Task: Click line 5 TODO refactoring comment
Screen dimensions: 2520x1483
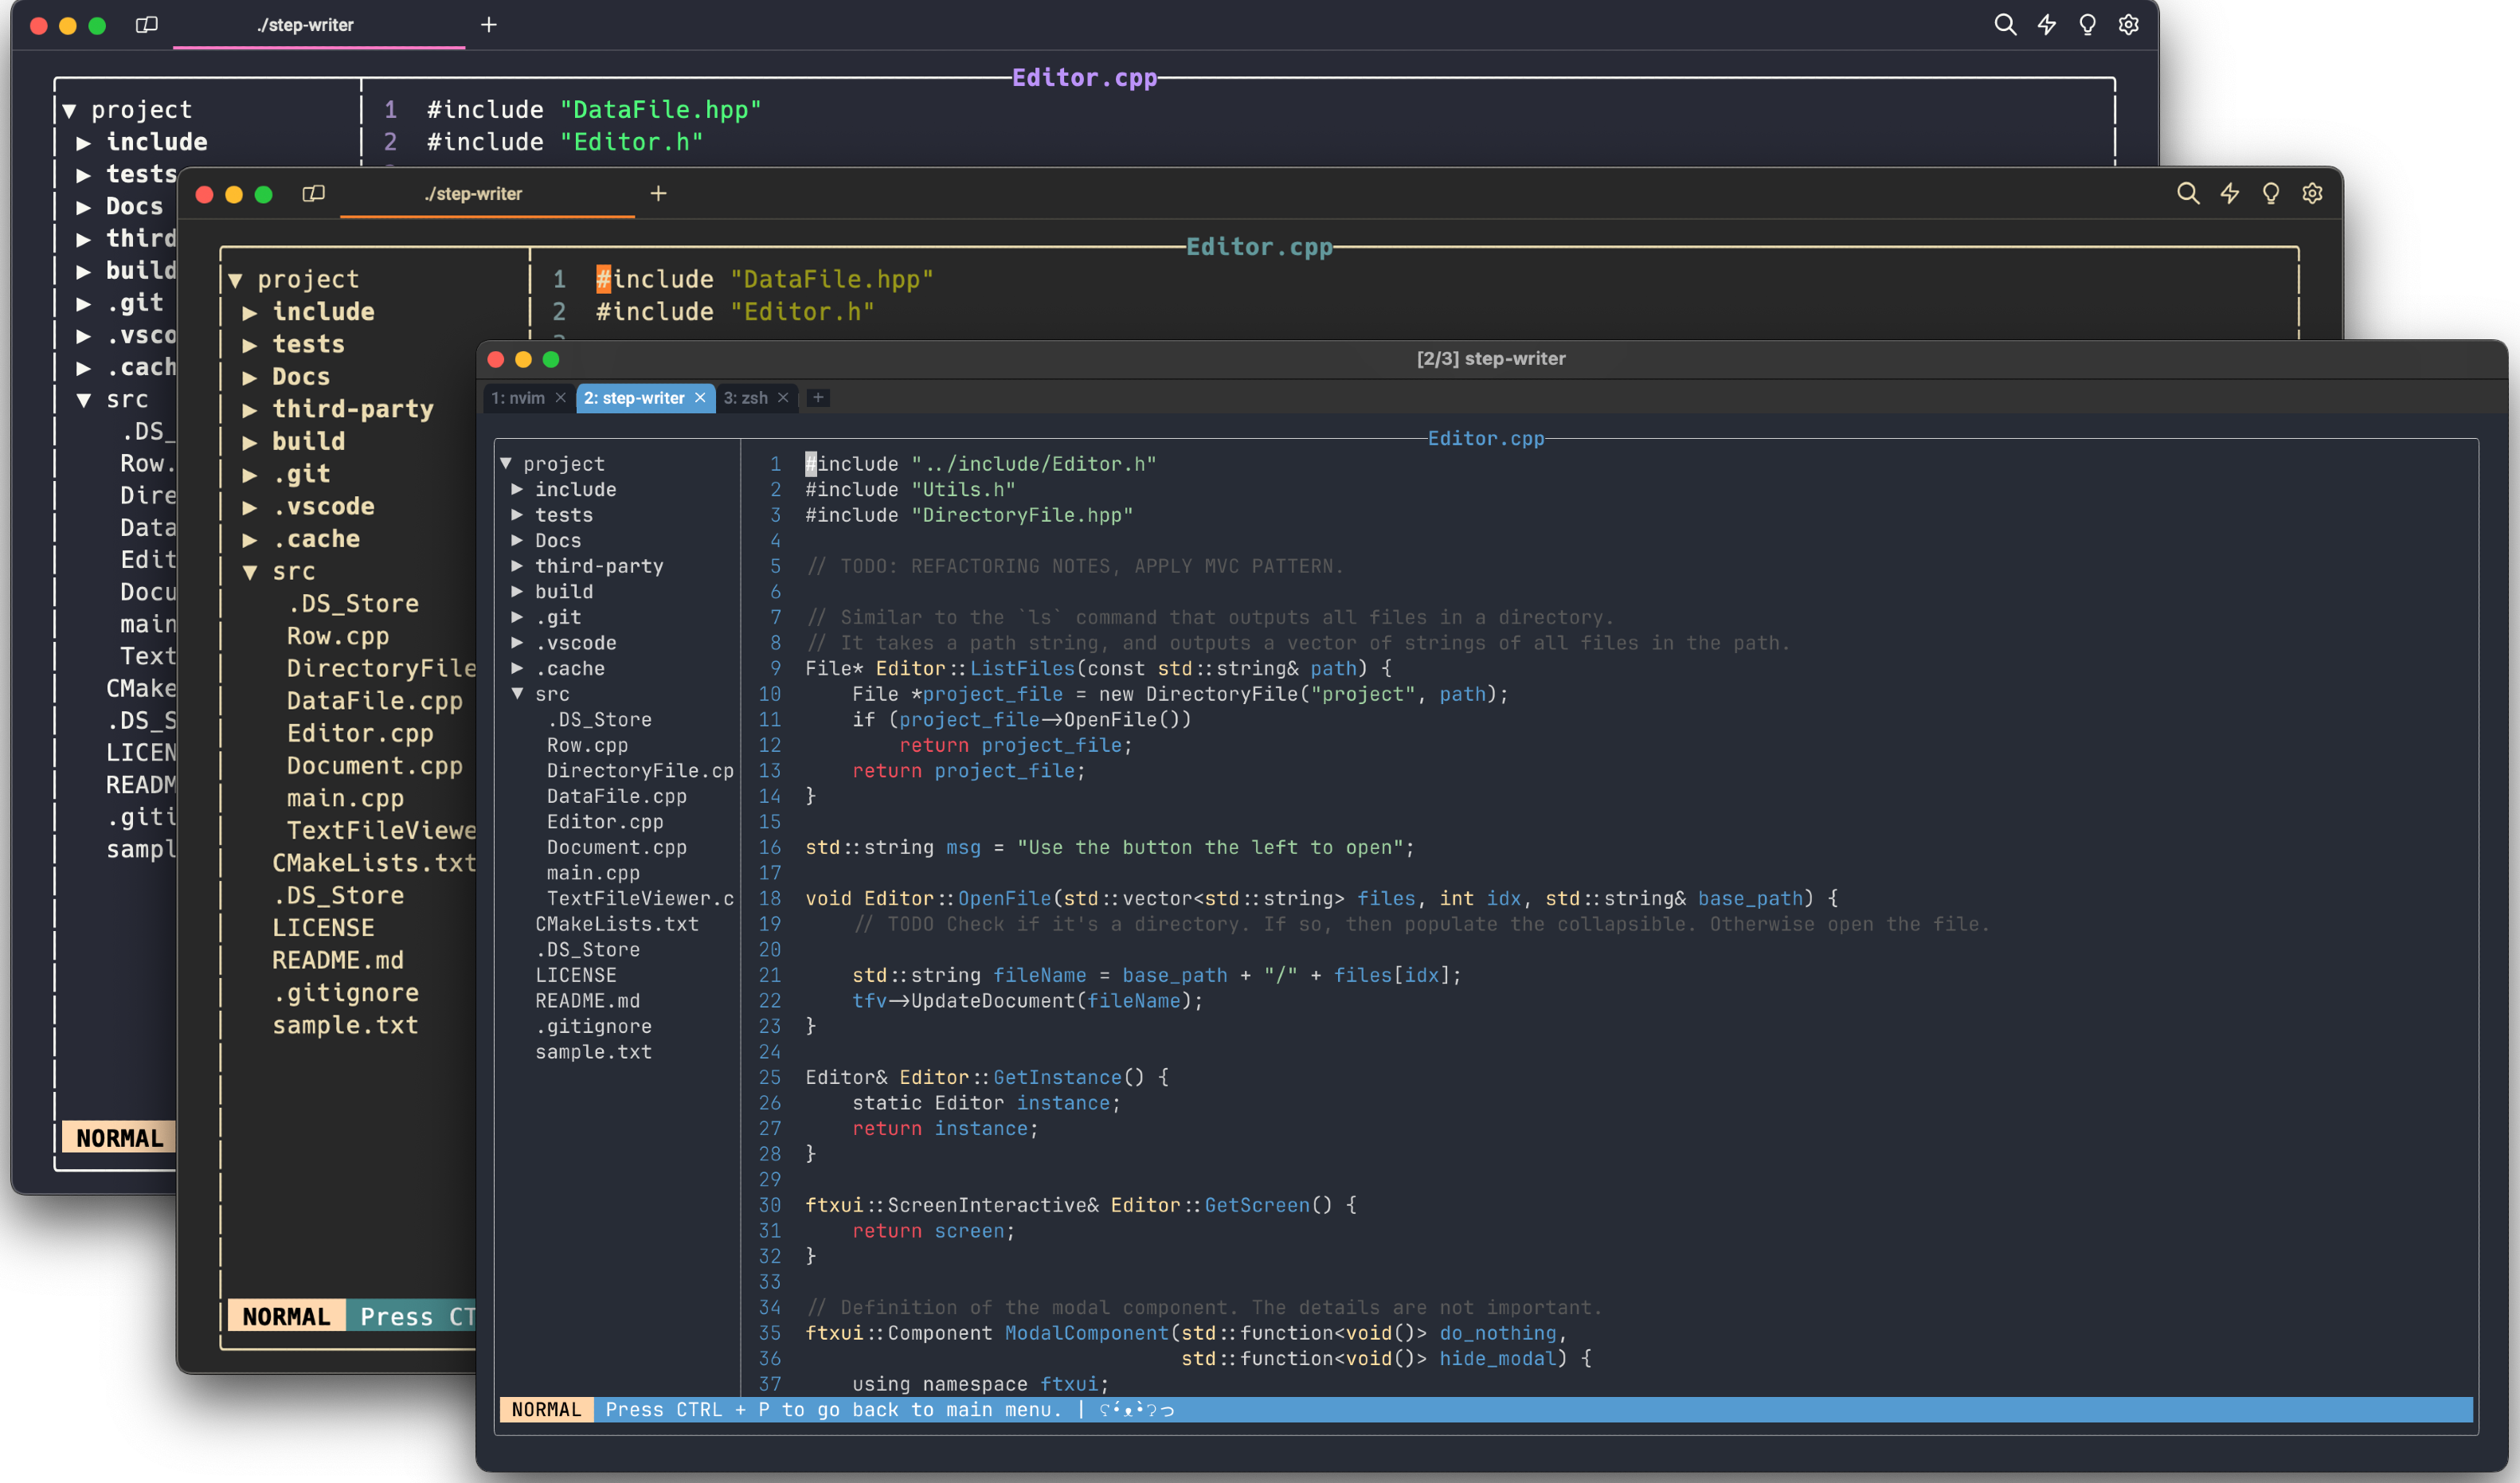Action: [x=1075, y=566]
